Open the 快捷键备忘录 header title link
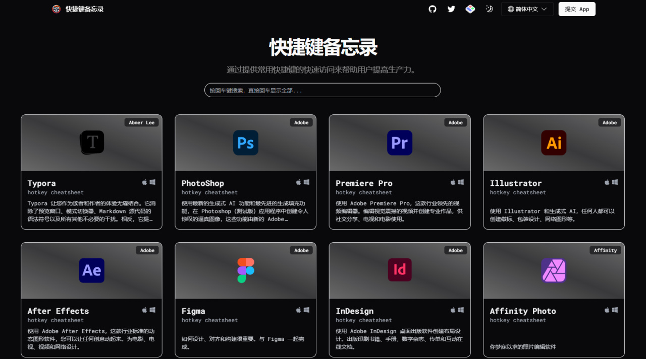This screenshot has height=359, width=646. (x=84, y=9)
